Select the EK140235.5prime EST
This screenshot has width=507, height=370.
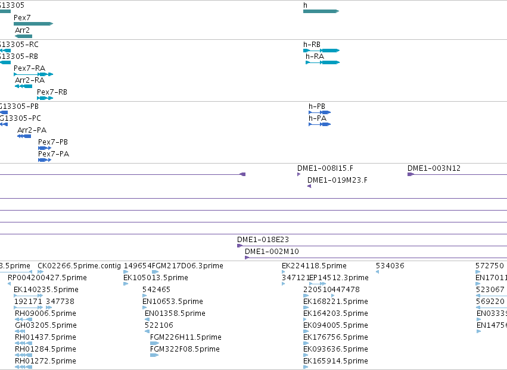click(x=29, y=296)
